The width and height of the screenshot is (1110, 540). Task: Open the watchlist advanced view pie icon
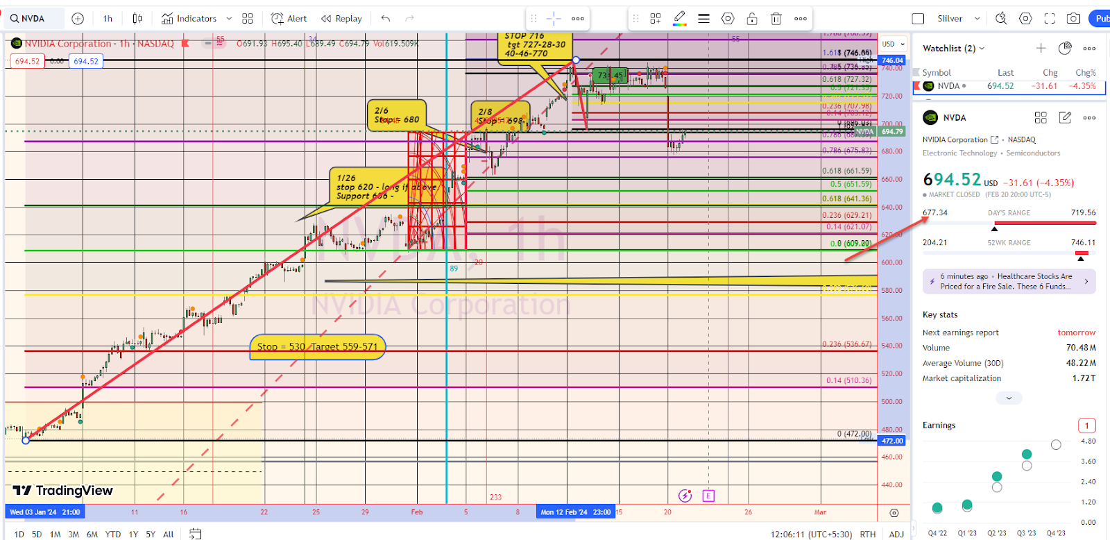pos(1065,48)
